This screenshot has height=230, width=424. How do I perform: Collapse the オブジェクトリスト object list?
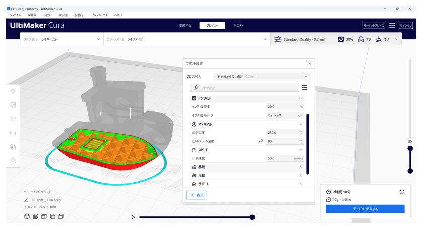tap(25, 192)
